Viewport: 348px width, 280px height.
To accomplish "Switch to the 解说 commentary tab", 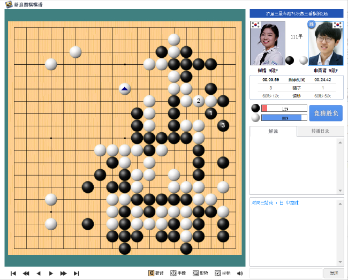I will tap(273, 131).
